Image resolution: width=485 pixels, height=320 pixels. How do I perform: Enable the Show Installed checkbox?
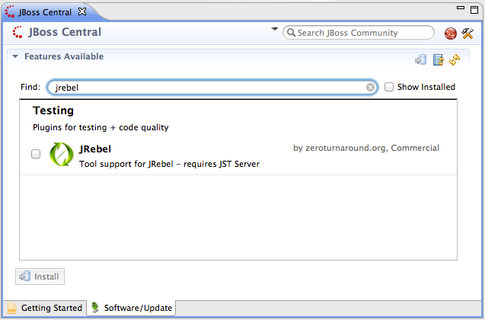(389, 87)
